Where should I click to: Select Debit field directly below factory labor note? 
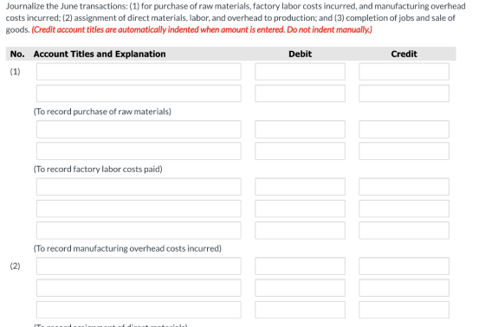coord(300,187)
